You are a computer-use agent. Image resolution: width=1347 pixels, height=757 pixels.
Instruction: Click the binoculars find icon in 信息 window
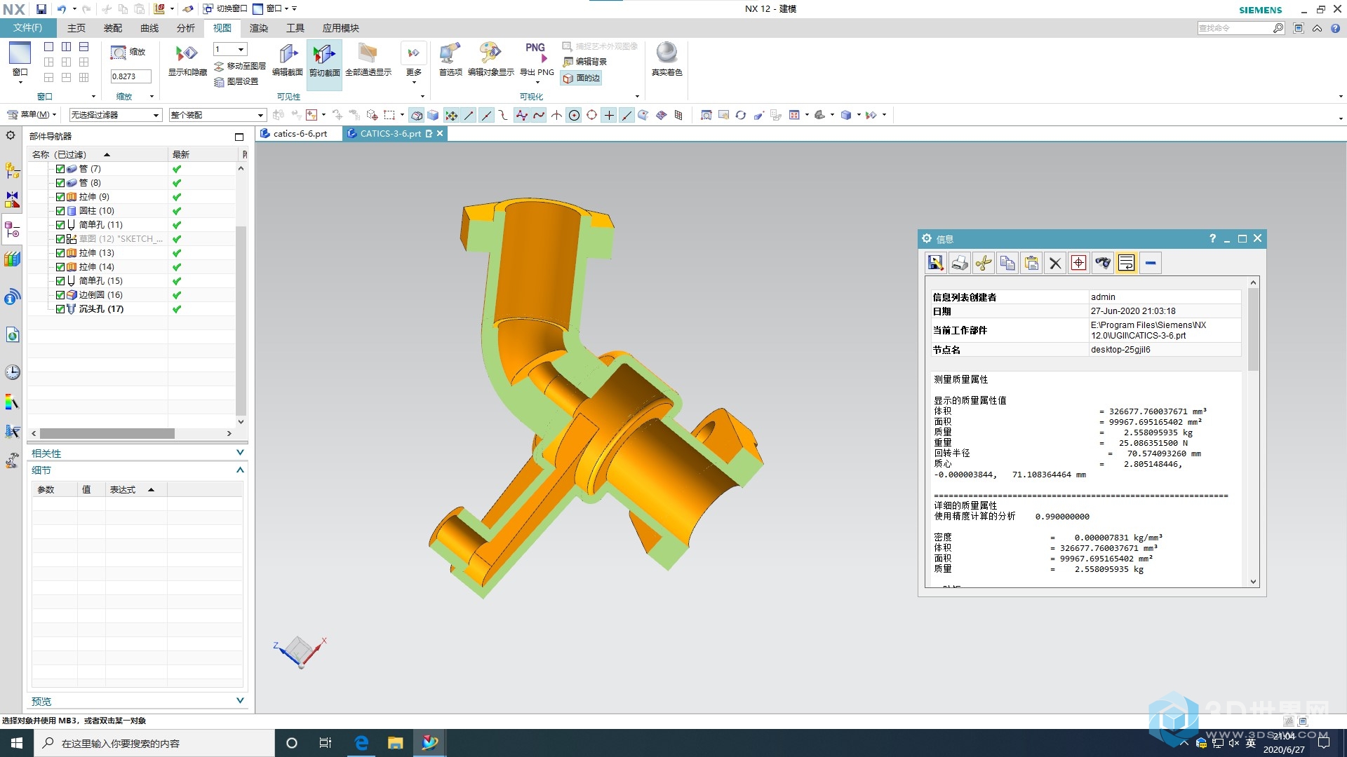pyautogui.click(x=1103, y=263)
